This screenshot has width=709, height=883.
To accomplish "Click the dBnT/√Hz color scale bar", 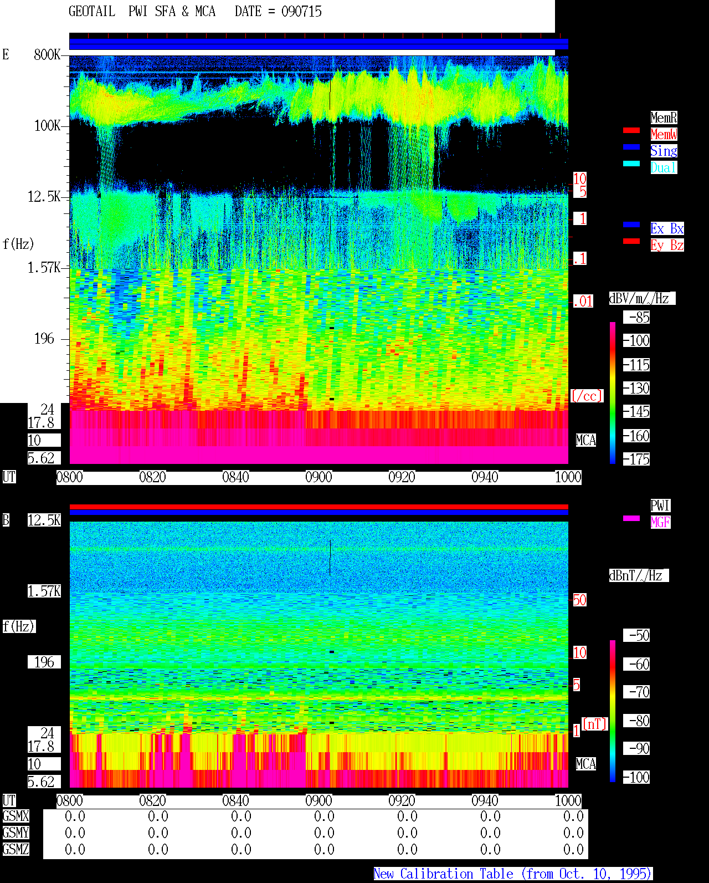I will click(x=613, y=711).
